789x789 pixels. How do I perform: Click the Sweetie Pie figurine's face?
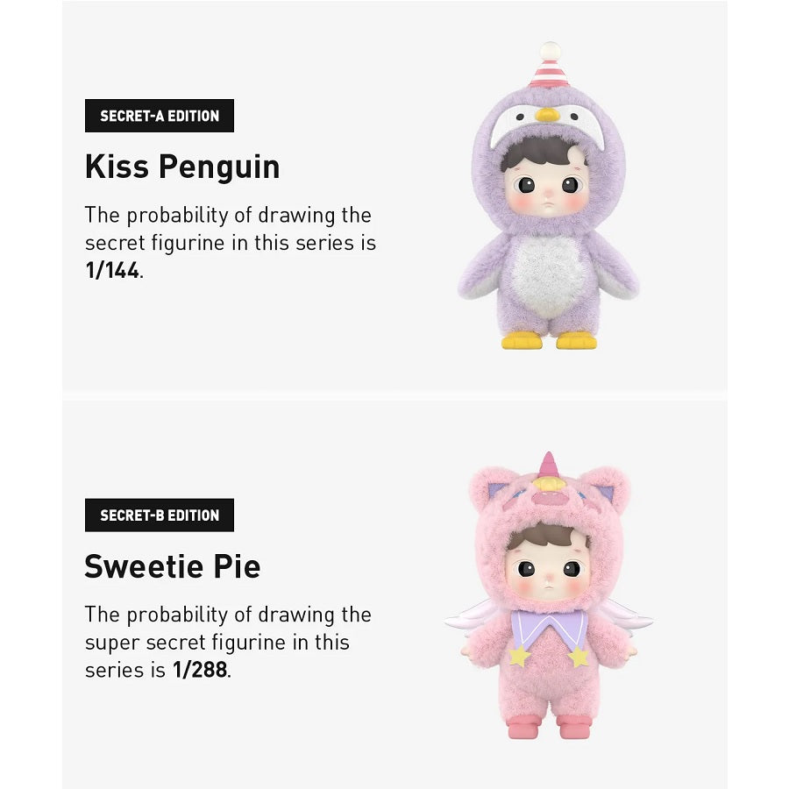549,573
